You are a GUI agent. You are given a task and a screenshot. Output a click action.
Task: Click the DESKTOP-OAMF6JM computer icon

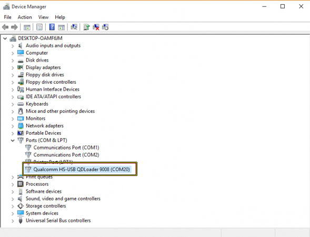pyautogui.click(x=13, y=38)
